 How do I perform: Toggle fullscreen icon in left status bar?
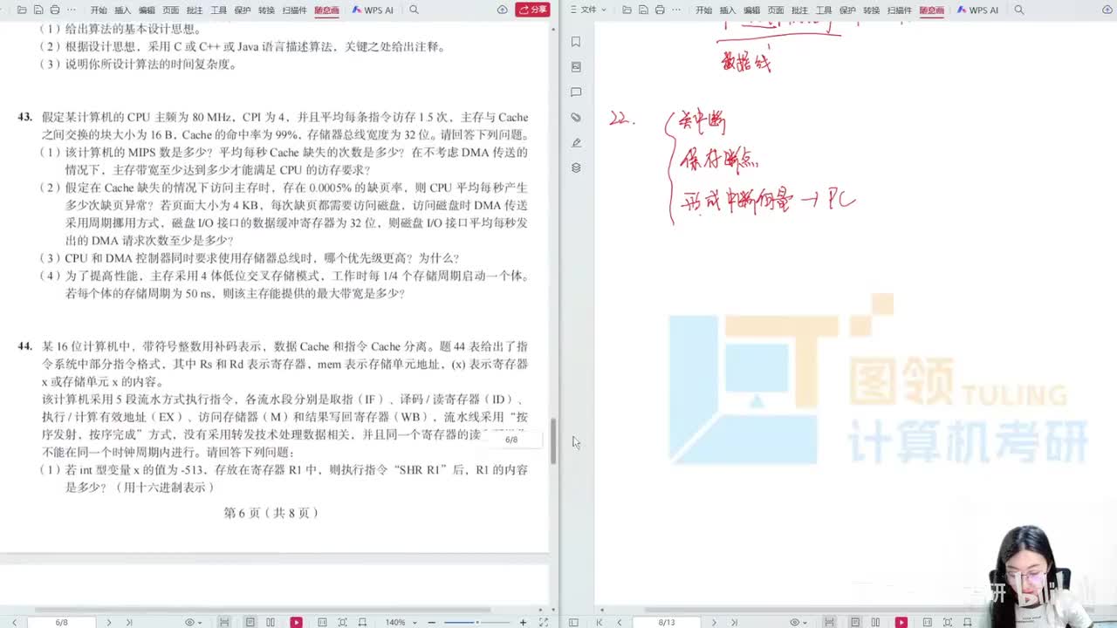coord(544,622)
